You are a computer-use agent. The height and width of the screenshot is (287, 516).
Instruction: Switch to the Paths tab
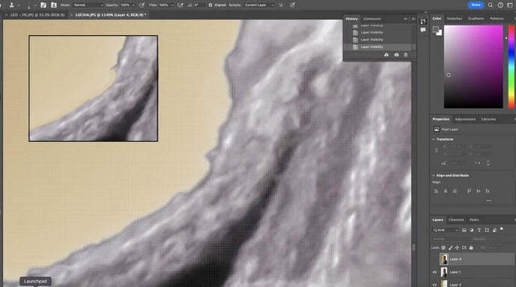pyautogui.click(x=474, y=220)
